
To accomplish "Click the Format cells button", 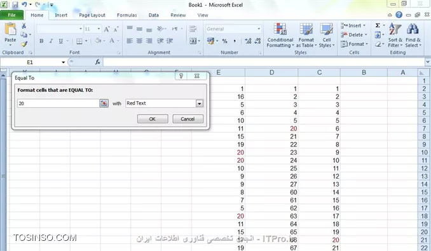I will [354, 44].
